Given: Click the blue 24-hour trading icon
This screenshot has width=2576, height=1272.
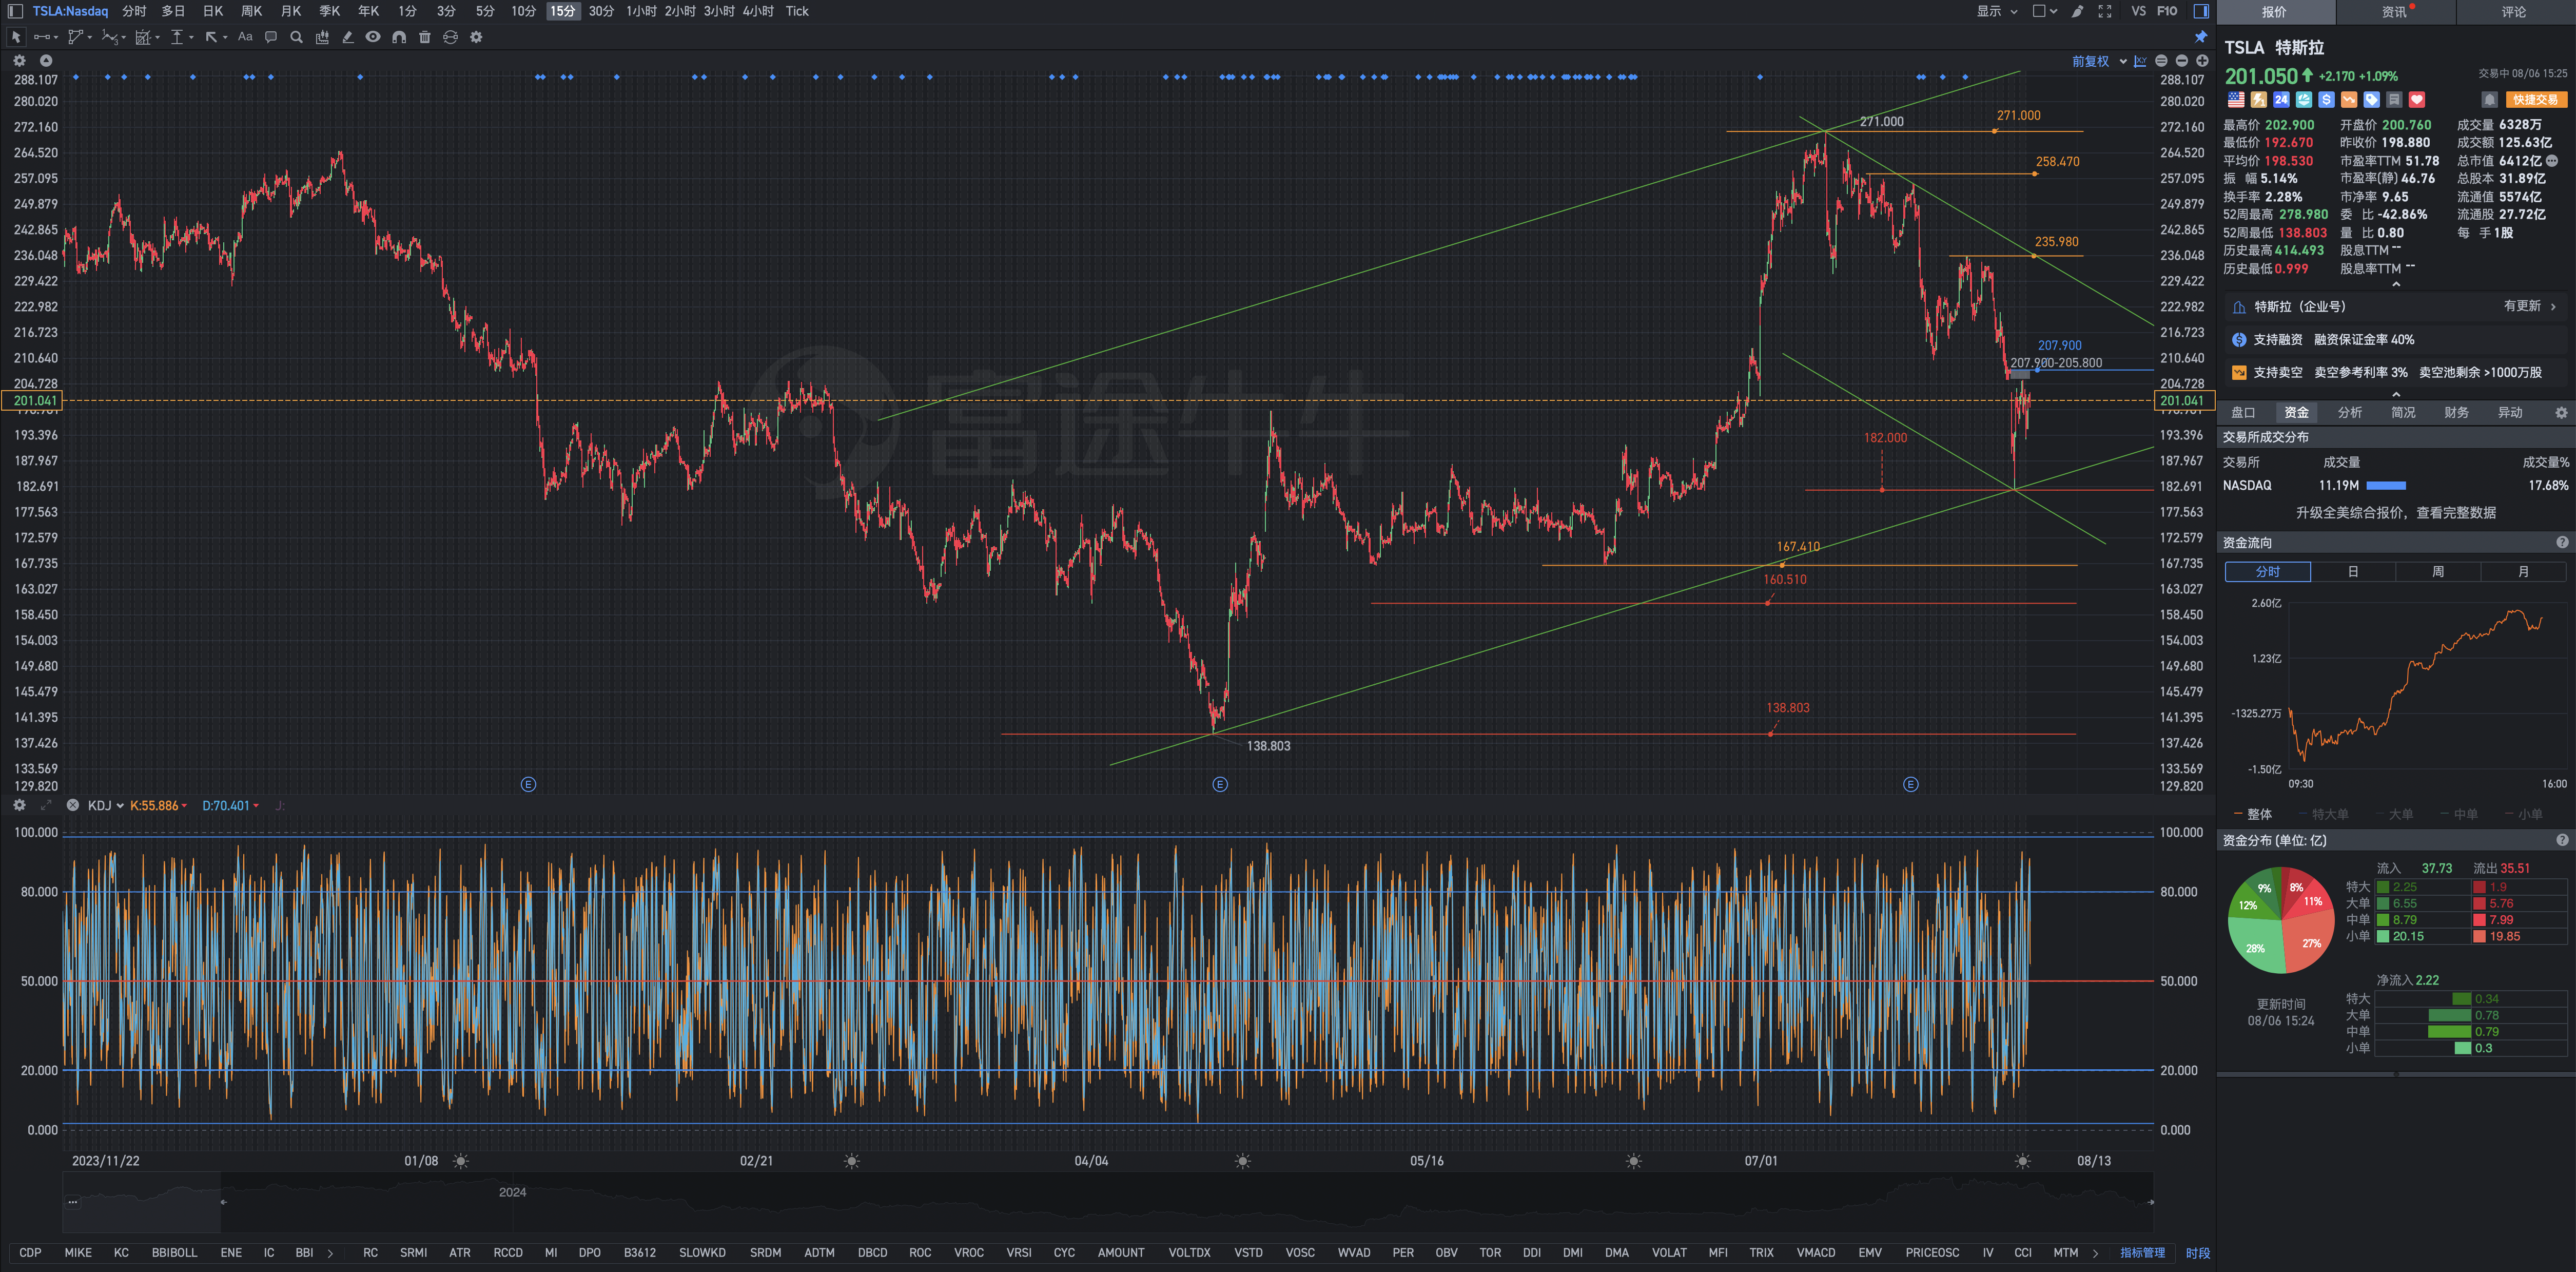Looking at the screenshot, I should point(2281,99).
